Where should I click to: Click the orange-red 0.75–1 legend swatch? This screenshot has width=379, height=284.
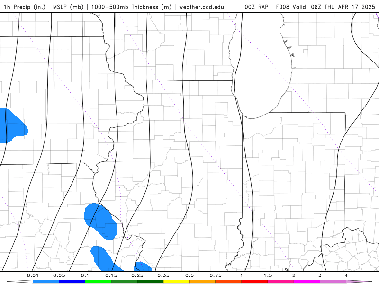tap(229, 282)
